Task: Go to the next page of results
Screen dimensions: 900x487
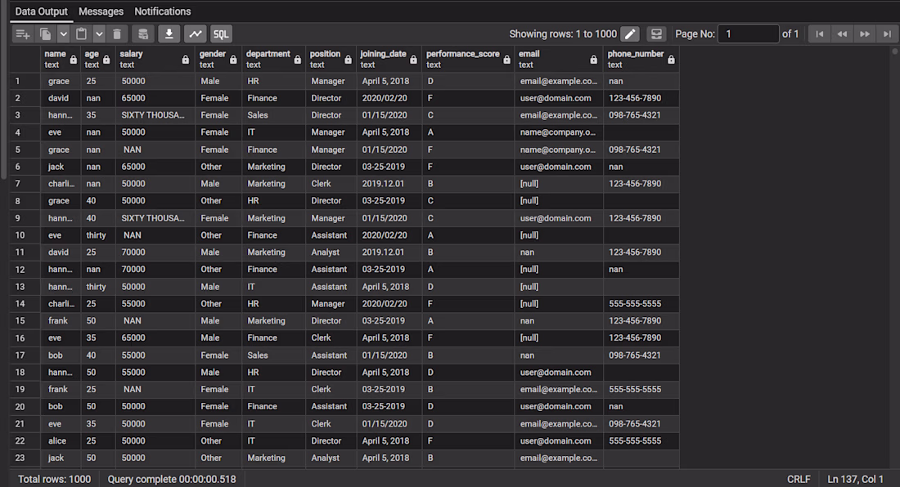Action: coord(865,34)
